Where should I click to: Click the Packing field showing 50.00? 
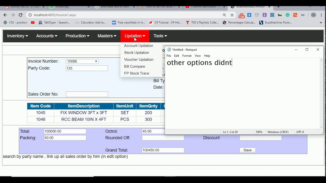(65, 138)
